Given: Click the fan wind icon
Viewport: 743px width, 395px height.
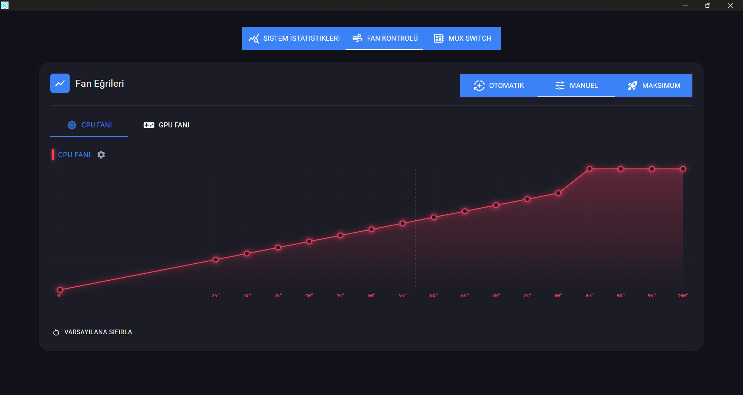Looking at the screenshot, I should point(357,38).
